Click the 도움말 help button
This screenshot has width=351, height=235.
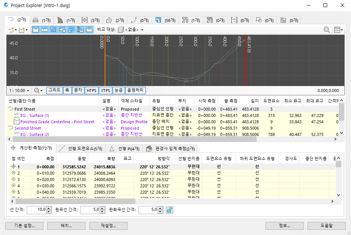click(326, 226)
